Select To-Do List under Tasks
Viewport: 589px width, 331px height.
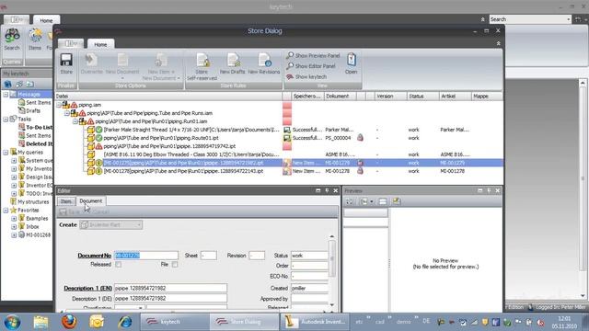(x=35, y=127)
